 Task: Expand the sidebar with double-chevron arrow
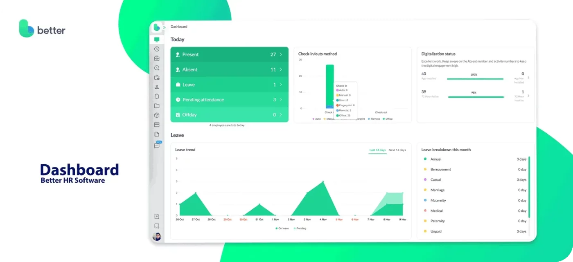pyautogui.click(x=165, y=27)
